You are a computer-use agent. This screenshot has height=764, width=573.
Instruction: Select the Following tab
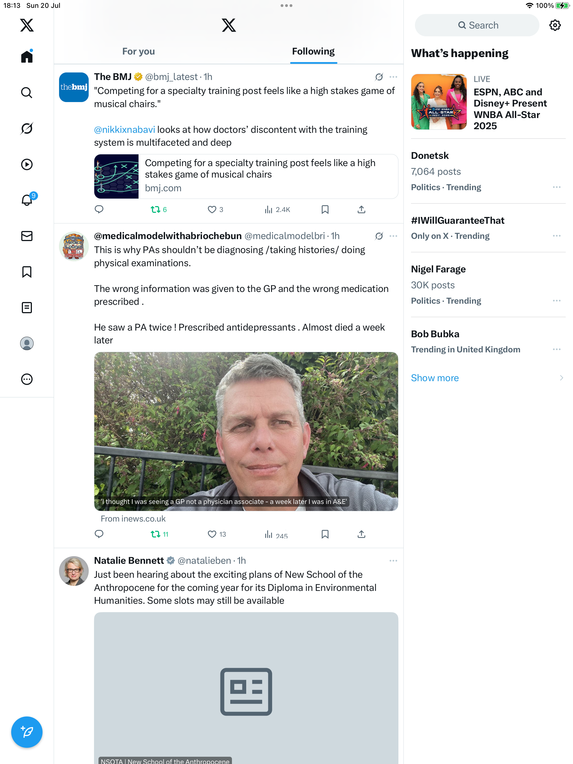pos(313,51)
